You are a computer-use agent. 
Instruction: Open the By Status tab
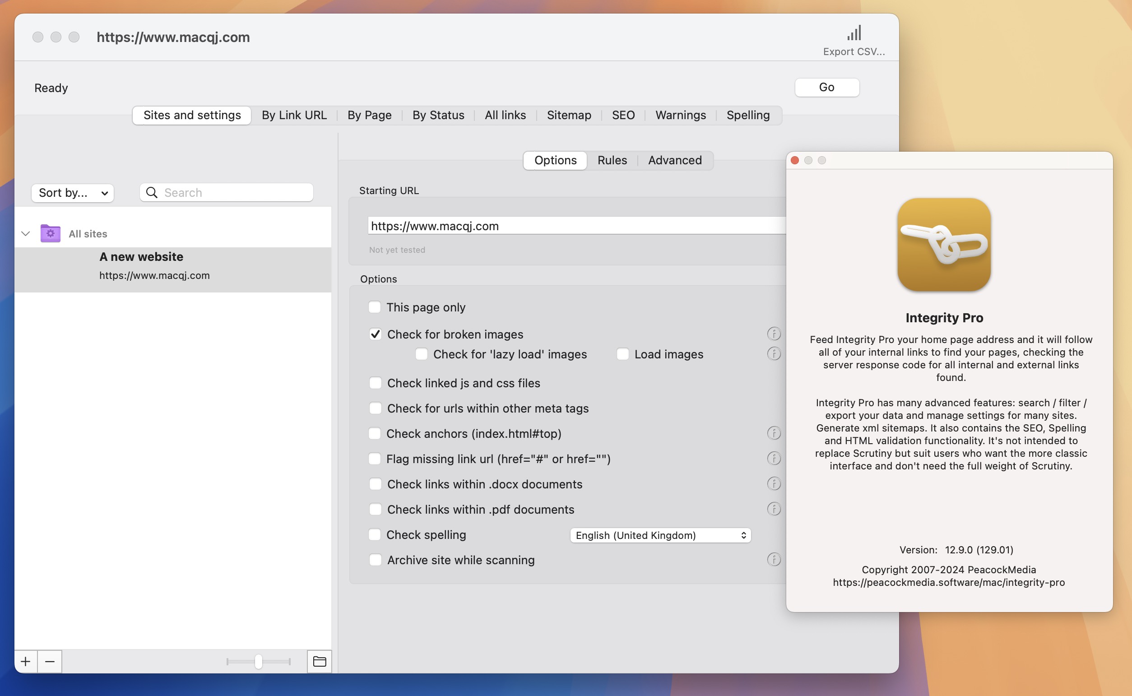[x=438, y=115]
